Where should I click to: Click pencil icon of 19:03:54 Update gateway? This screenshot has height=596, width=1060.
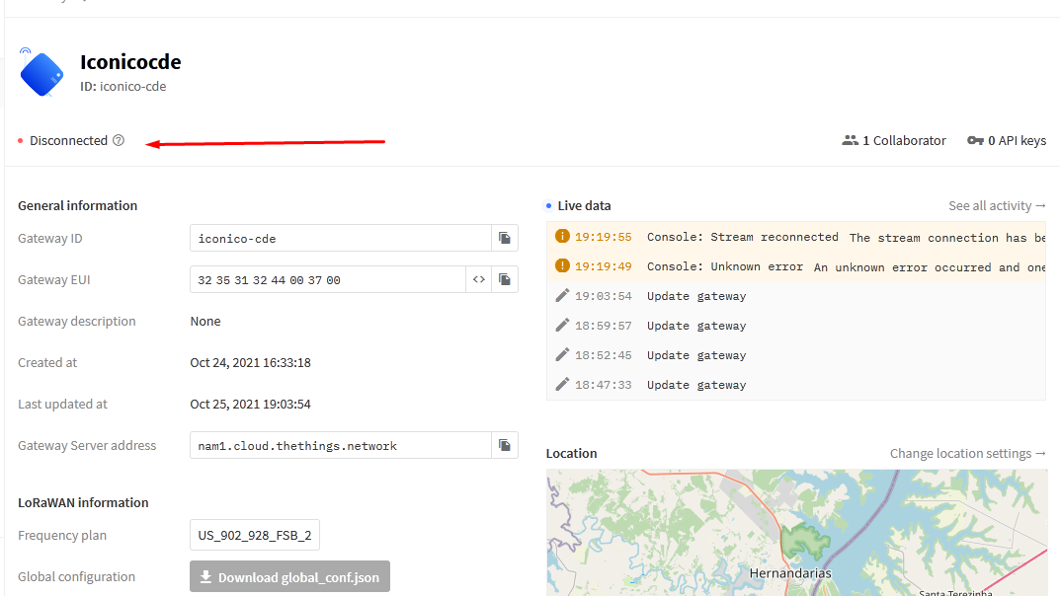[562, 296]
